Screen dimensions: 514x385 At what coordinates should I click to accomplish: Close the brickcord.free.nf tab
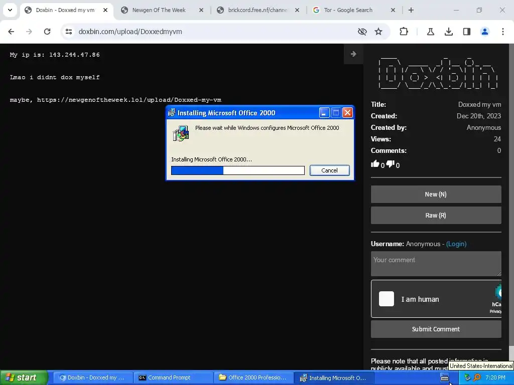[297, 10]
